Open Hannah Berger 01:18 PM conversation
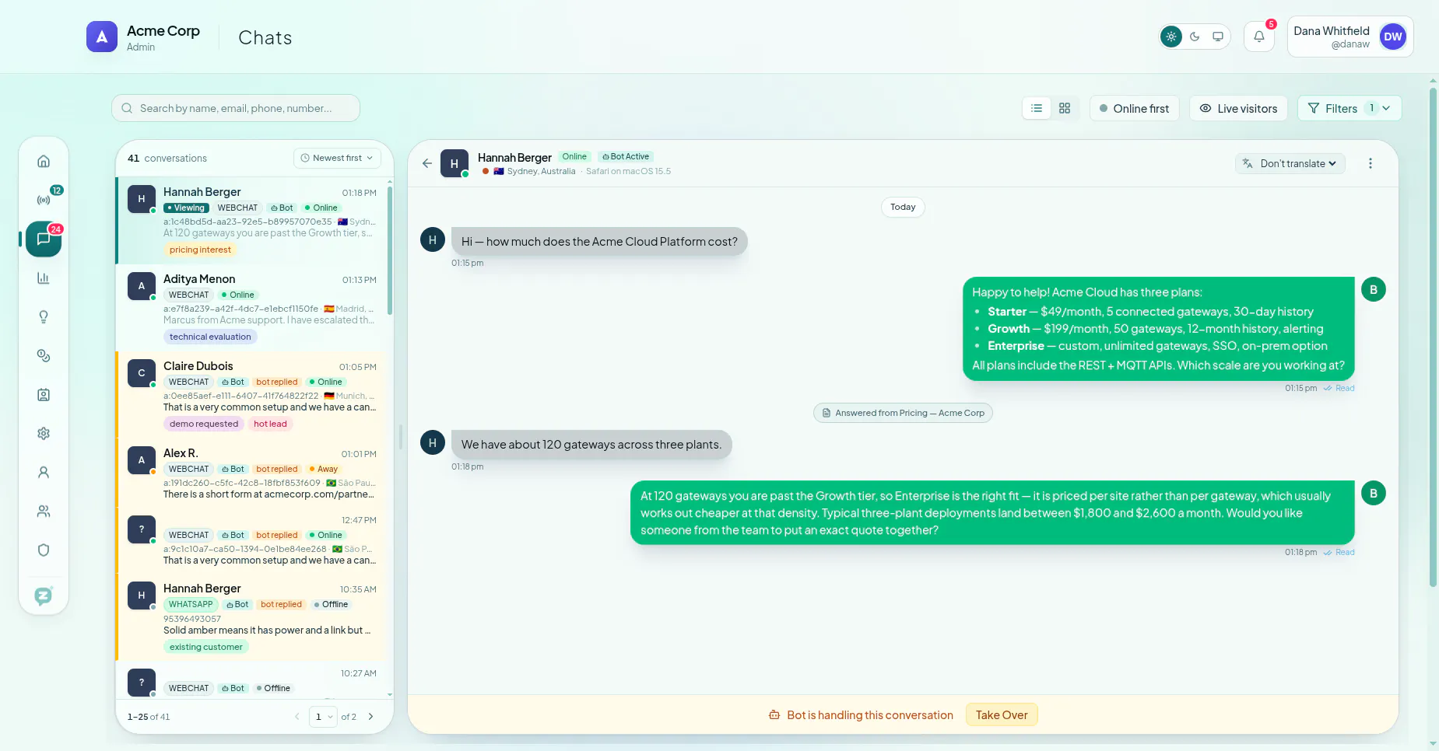The width and height of the screenshot is (1439, 751). point(252,221)
